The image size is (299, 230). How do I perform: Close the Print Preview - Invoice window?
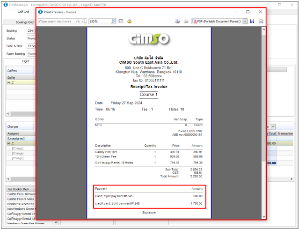[260, 12]
